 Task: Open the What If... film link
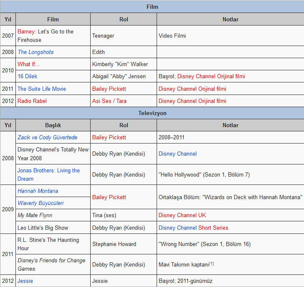pos(28,64)
